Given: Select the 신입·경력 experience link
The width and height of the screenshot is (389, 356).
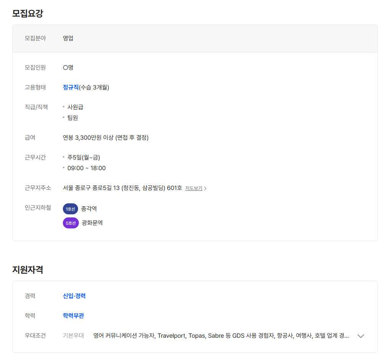Looking at the screenshot, I should click(74, 296).
